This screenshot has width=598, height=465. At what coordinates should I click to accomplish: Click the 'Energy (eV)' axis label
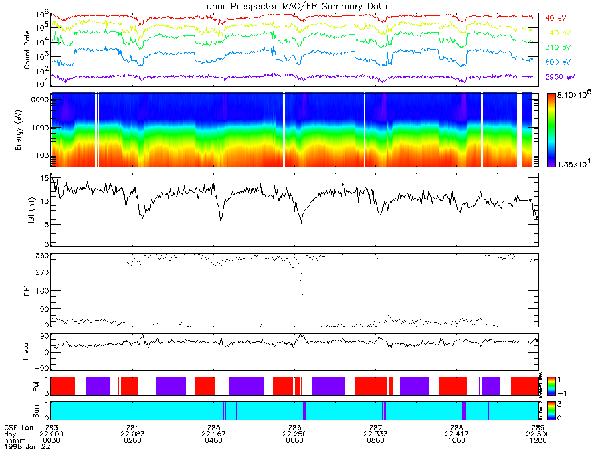(18, 130)
